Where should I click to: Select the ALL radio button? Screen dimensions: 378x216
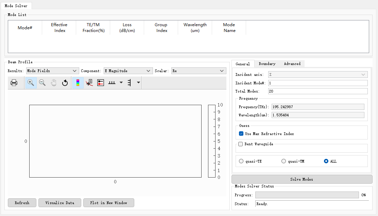click(x=326, y=161)
